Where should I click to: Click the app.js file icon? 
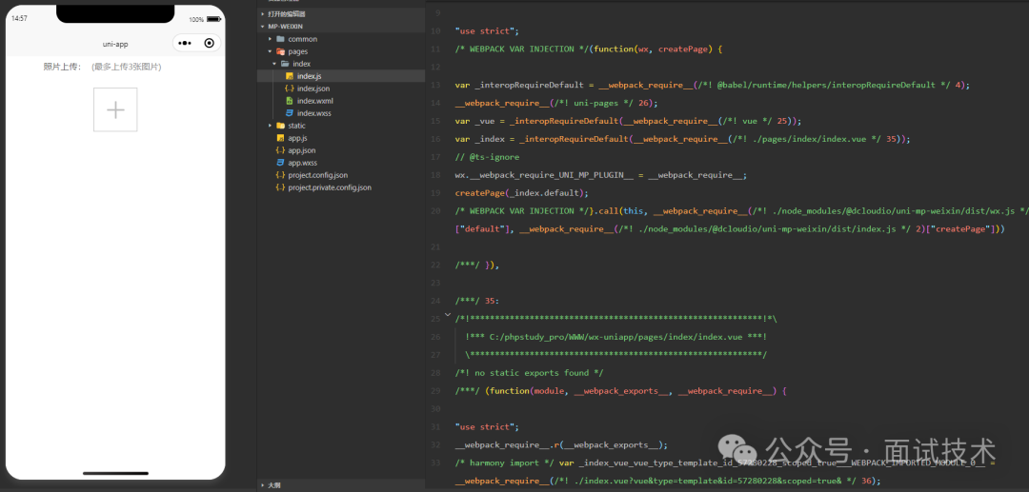[x=280, y=138]
